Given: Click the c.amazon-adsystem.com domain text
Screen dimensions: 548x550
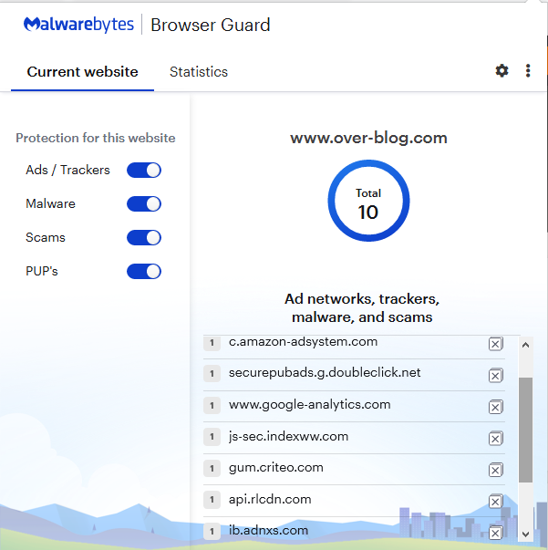Looking at the screenshot, I should [x=303, y=342].
